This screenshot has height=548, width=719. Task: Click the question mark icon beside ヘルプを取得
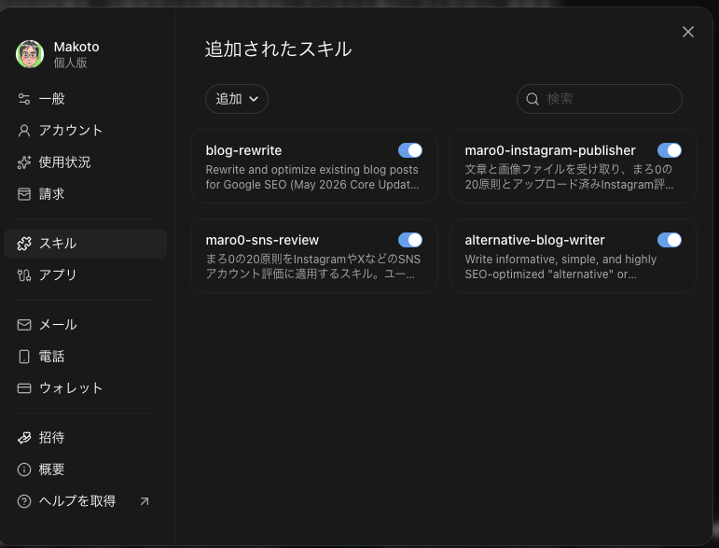[24, 501]
